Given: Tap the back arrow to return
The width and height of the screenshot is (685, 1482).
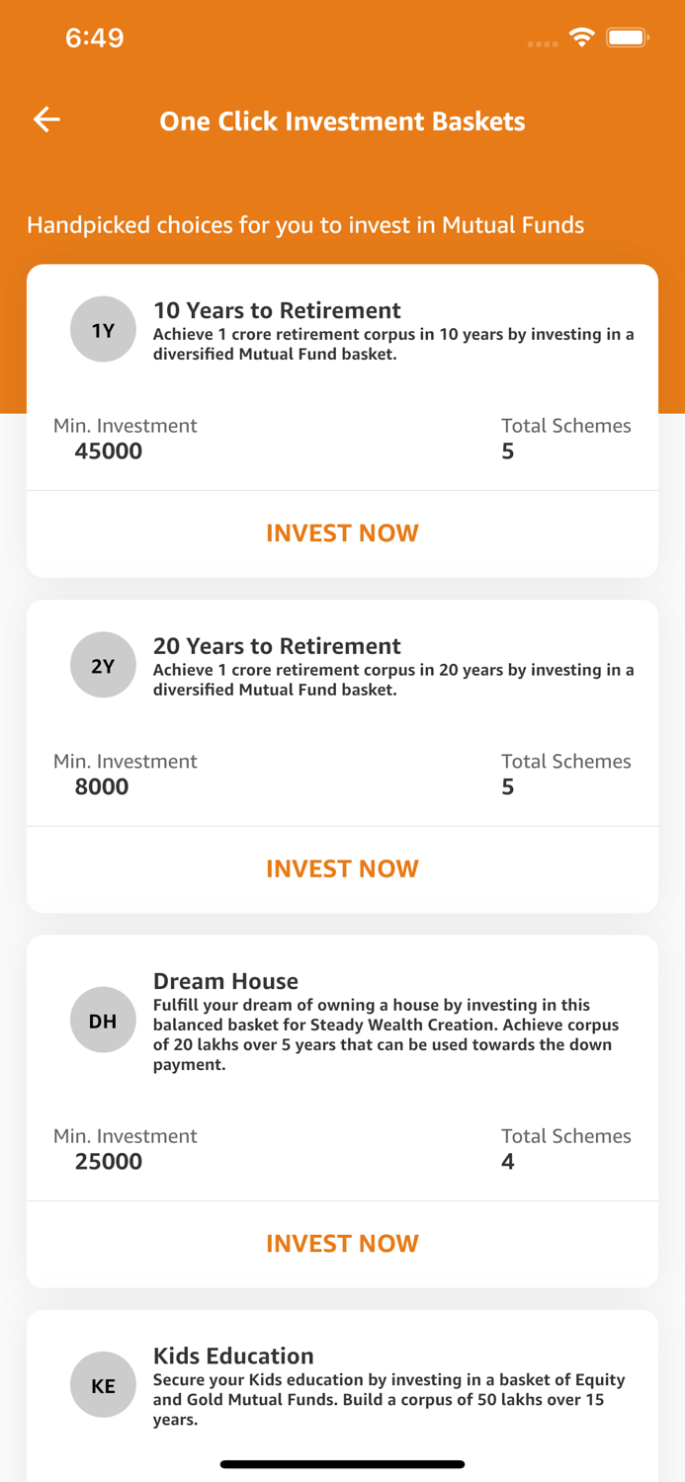Looking at the screenshot, I should (x=45, y=120).
